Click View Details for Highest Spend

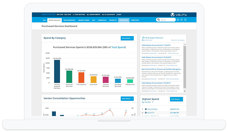coord(175,99)
